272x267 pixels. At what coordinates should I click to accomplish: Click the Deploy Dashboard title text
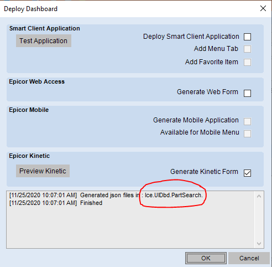(30, 9)
